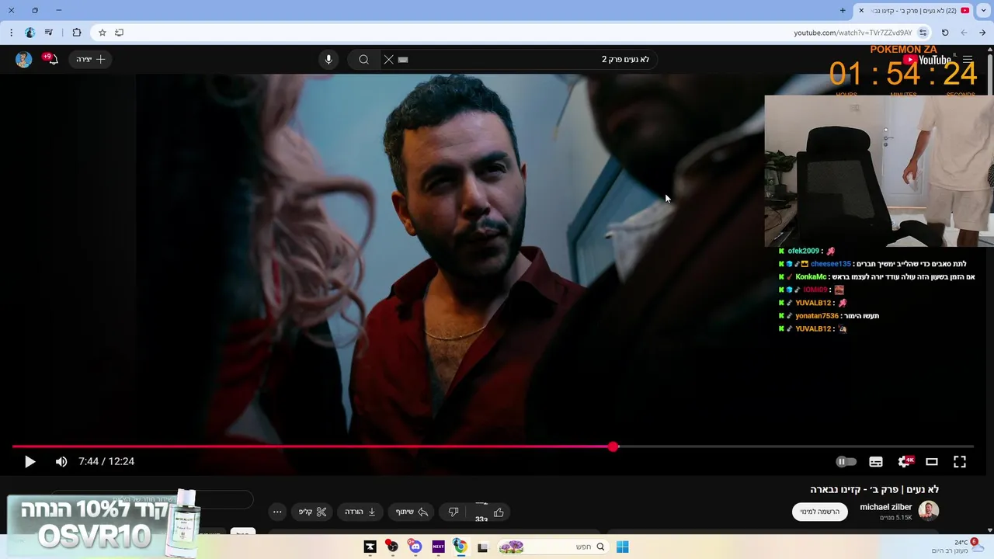
Task: Click the Clip (קליפ) scissors button
Action: pos(312,512)
